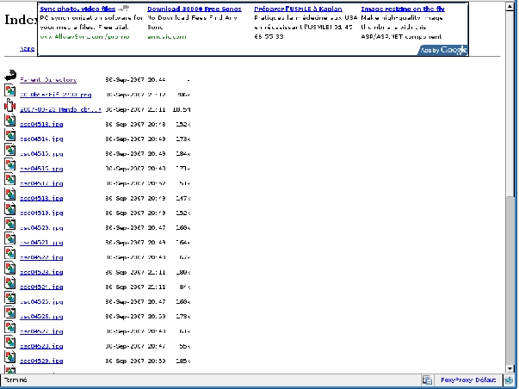This screenshot has width=519, height=389.
Task: Open the dsc04525.jpg file link
Action: pos(41,302)
